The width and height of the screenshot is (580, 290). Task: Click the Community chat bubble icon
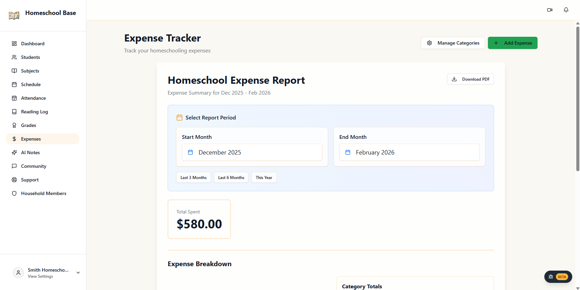[x=14, y=166]
